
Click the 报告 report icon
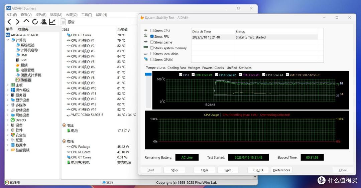pyautogui.click(x=63, y=22)
